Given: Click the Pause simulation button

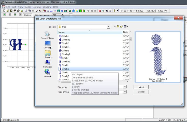Looking at the screenshot, I should point(10,15).
